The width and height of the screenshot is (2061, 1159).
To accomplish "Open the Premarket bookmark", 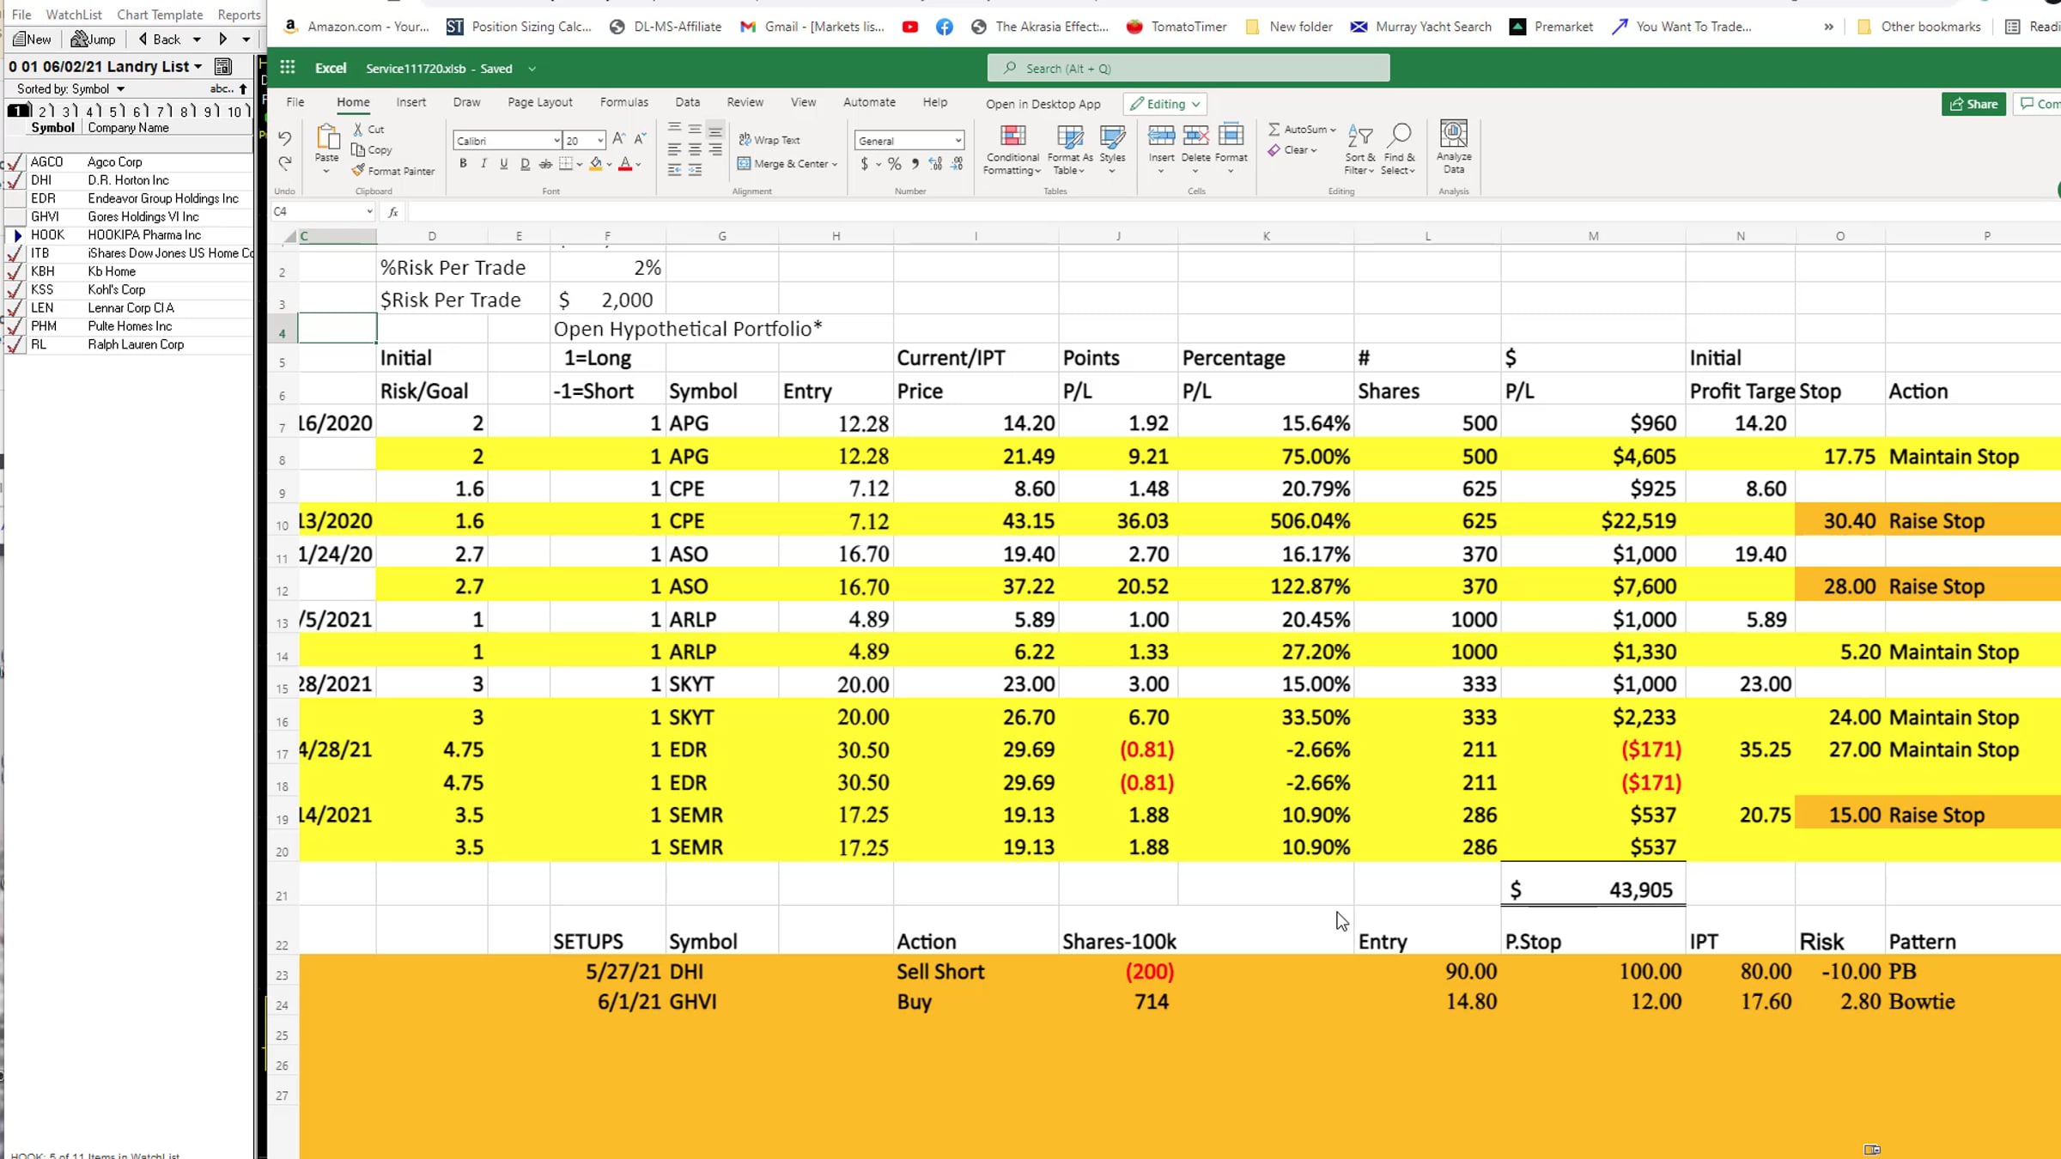I will coord(1552,27).
